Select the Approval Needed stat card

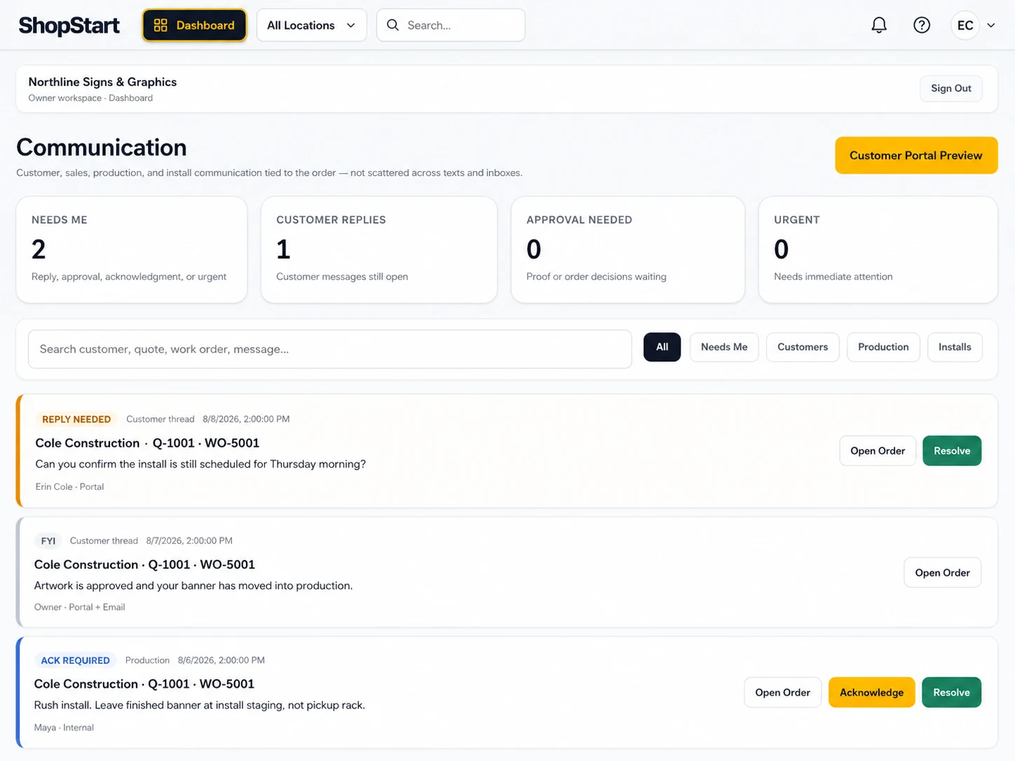coord(628,249)
